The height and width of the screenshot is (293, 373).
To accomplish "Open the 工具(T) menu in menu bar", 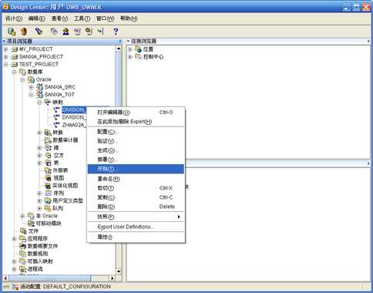I will point(82,19).
